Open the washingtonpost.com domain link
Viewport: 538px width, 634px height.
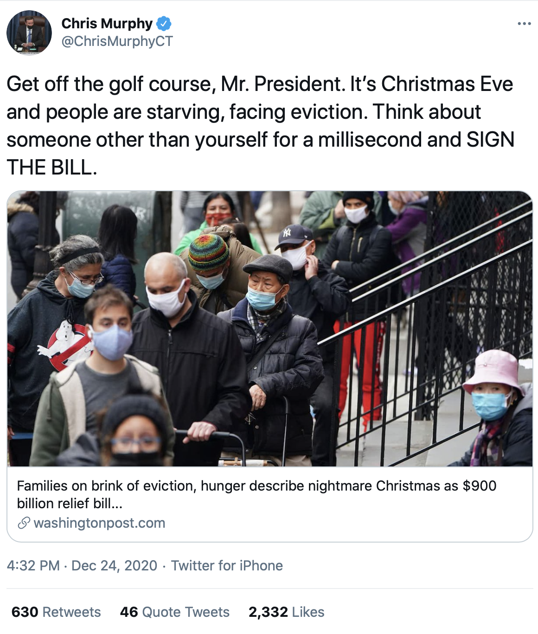tap(99, 523)
